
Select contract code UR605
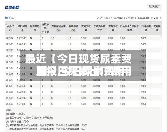[10, 98]
